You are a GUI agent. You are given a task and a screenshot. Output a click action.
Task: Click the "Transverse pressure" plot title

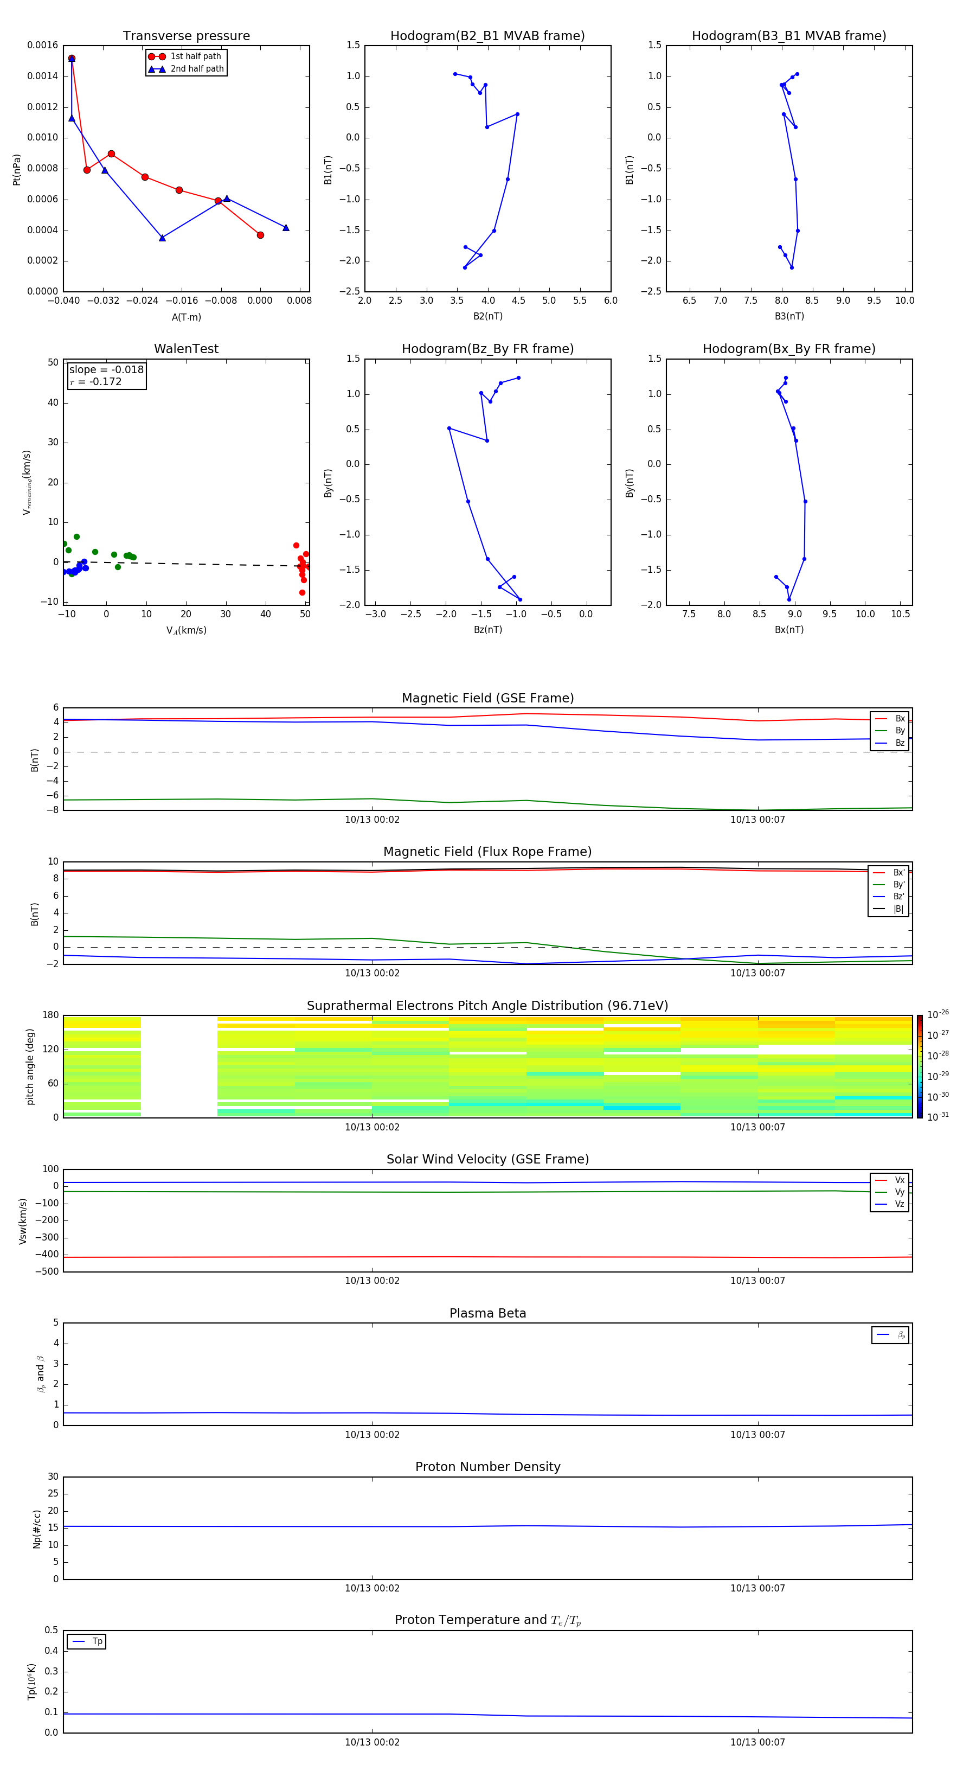pos(186,36)
